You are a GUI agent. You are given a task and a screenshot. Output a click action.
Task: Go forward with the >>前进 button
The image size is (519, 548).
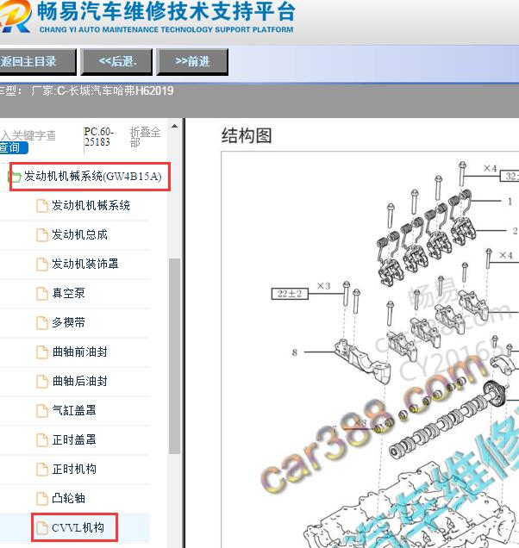(192, 62)
